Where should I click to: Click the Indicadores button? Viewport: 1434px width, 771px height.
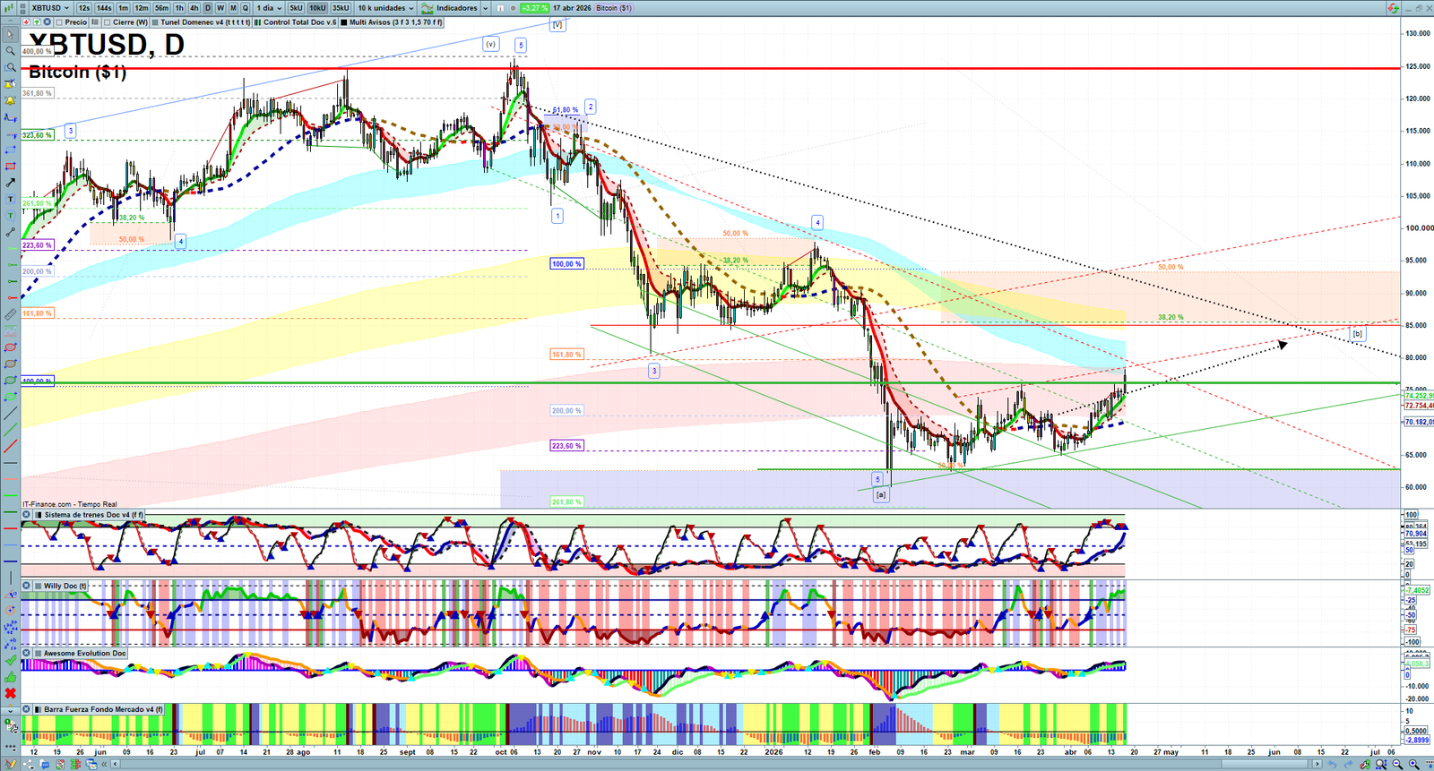(451, 8)
